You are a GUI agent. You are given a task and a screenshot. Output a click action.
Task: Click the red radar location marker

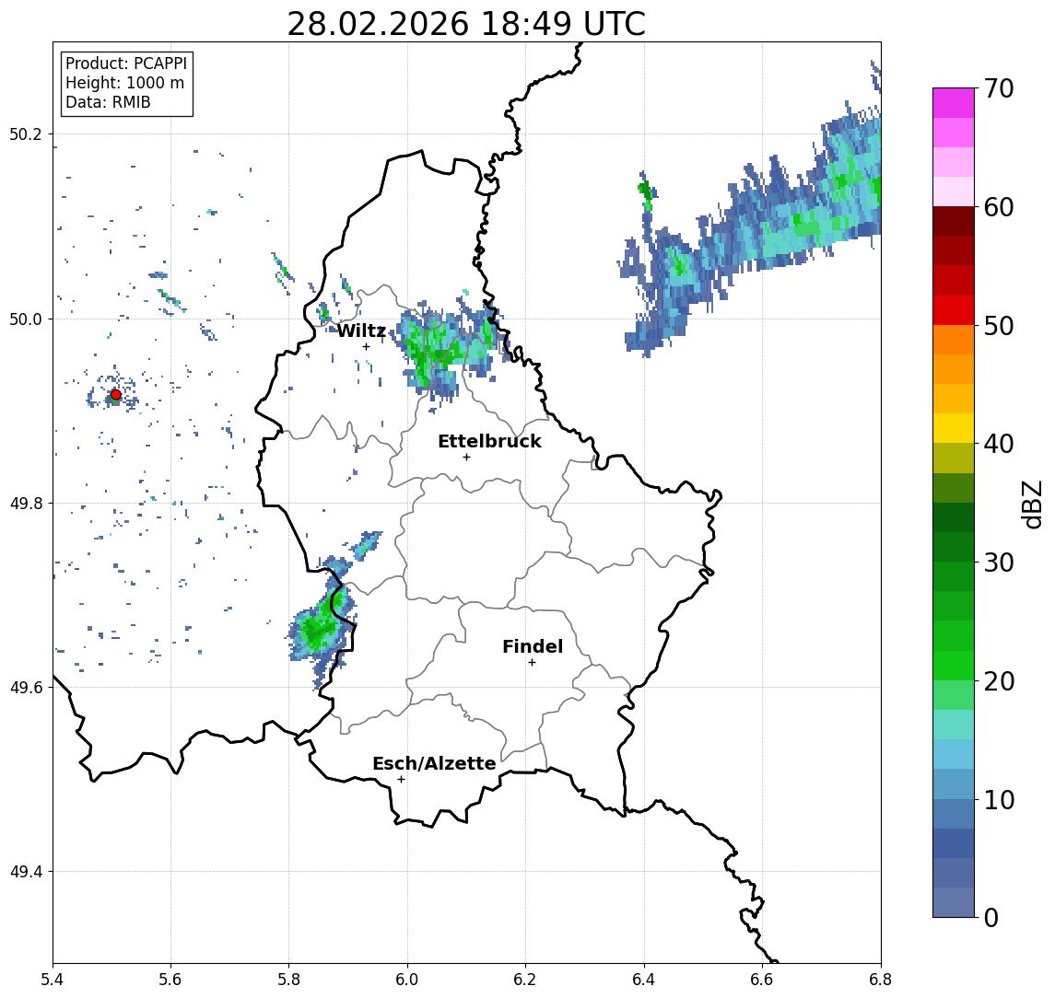point(116,395)
